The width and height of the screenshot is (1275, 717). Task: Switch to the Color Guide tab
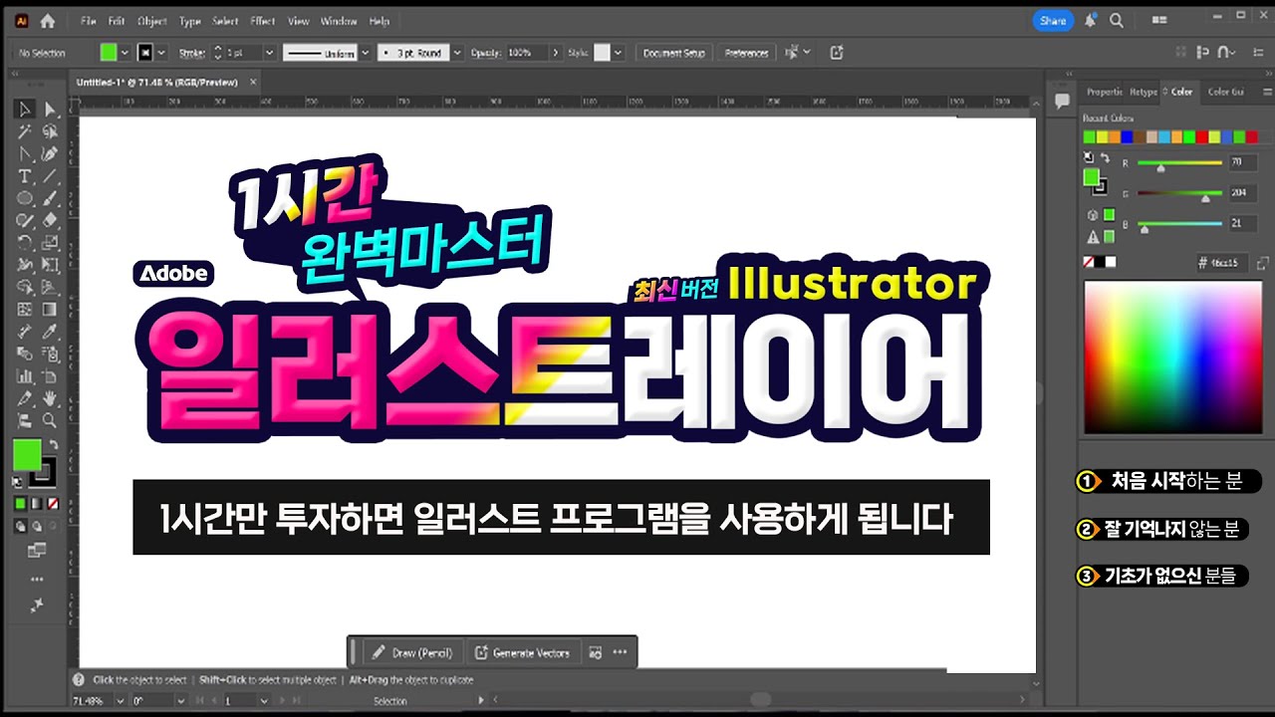tap(1225, 92)
